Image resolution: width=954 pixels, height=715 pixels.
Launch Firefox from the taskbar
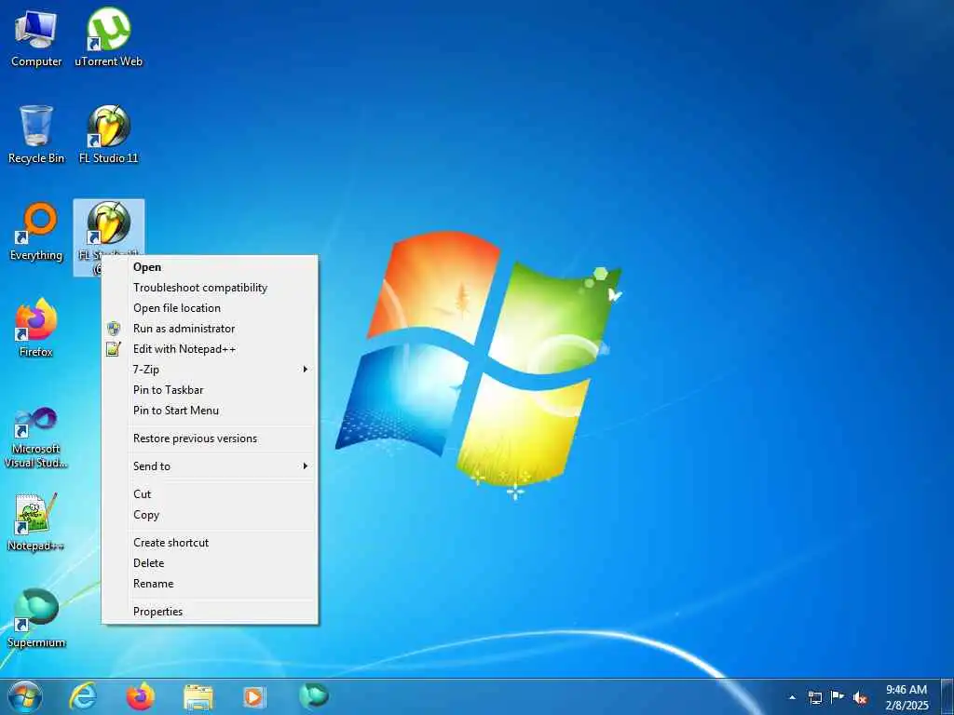(141, 696)
